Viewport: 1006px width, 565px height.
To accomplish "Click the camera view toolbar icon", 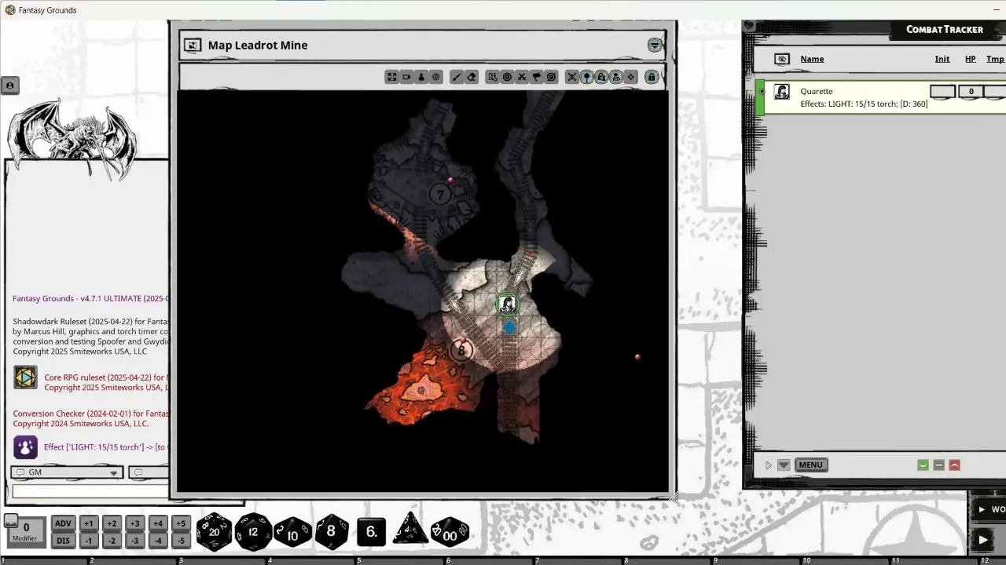I will [x=406, y=77].
